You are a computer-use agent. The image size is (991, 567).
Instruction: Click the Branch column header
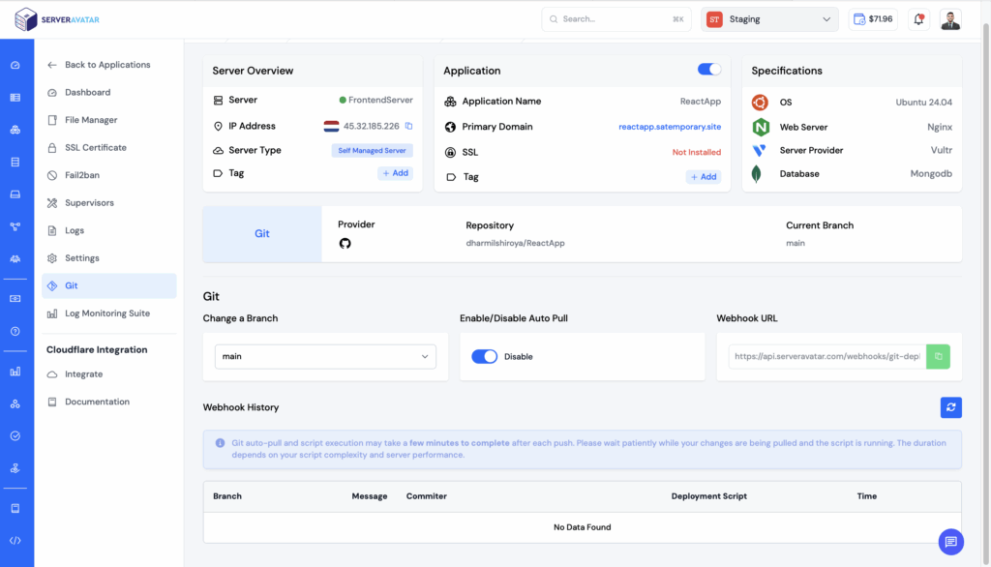(x=227, y=496)
